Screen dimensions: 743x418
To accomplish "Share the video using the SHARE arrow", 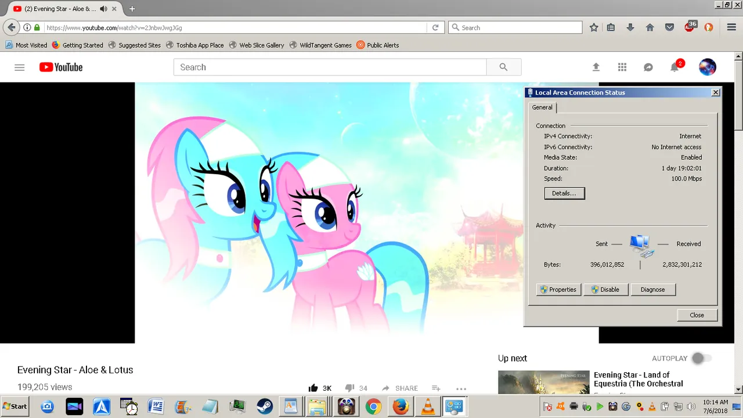I will [x=400, y=388].
